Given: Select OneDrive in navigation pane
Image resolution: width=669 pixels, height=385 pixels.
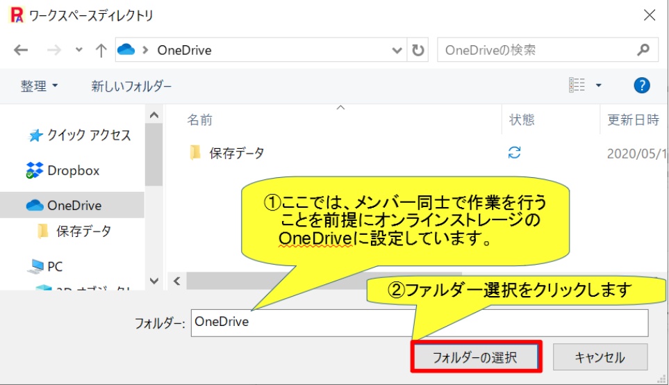Looking at the screenshot, I should [72, 205].
